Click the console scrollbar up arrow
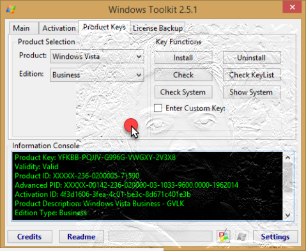The image size is (306, 251). 288,158
